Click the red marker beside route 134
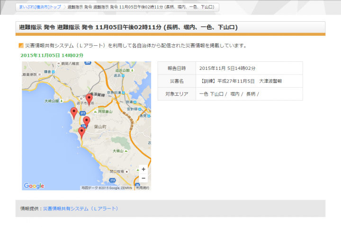This screenshot has height=227, width=341. tap(86, 122)
